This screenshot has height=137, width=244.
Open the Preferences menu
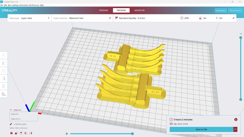coord(34,5)
